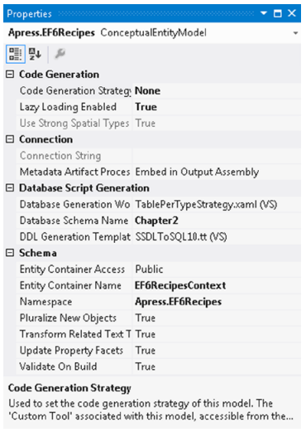Close the Properties panel

(x=292, y=12)
